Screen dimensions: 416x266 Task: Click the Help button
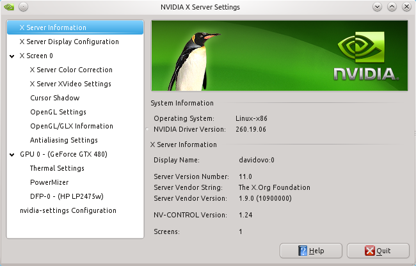click(x=311, y=251)
